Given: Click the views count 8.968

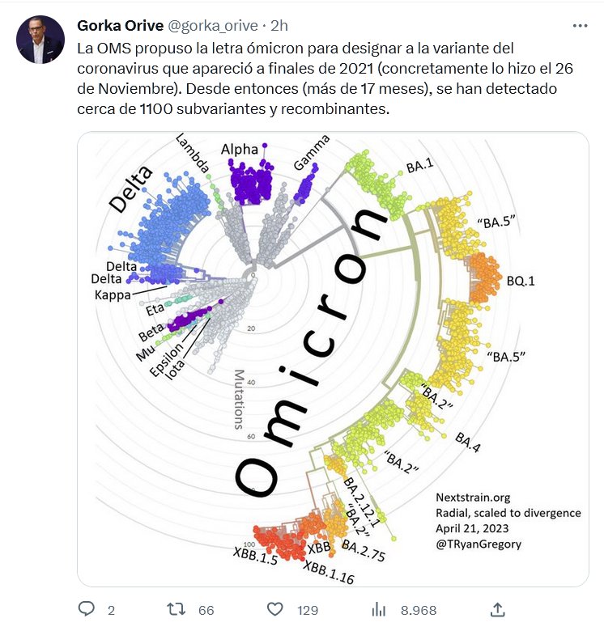Looking at the screenshot, I should pos(419,610).
